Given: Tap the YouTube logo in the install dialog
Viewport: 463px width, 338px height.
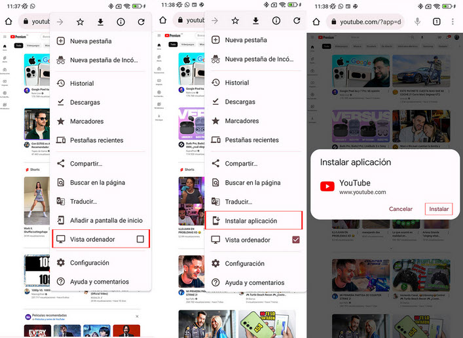Looking at the screenshot, I should point(327,187).
